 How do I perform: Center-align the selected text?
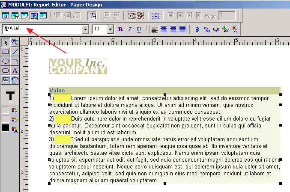pyautogui.click(x=164, y=30)
